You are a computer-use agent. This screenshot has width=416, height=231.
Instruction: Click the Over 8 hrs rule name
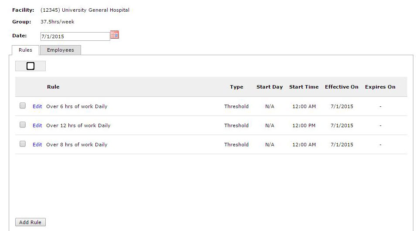pyautogui.click(x=77, y=145)
